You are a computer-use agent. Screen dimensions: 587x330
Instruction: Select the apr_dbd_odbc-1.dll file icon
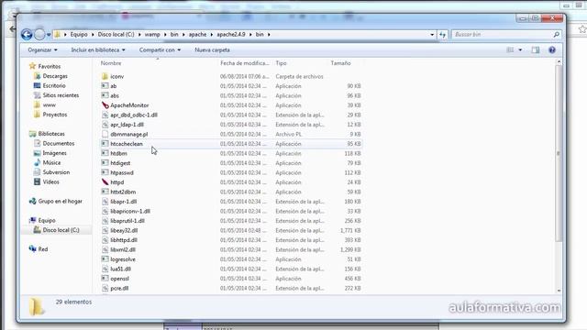105,115
